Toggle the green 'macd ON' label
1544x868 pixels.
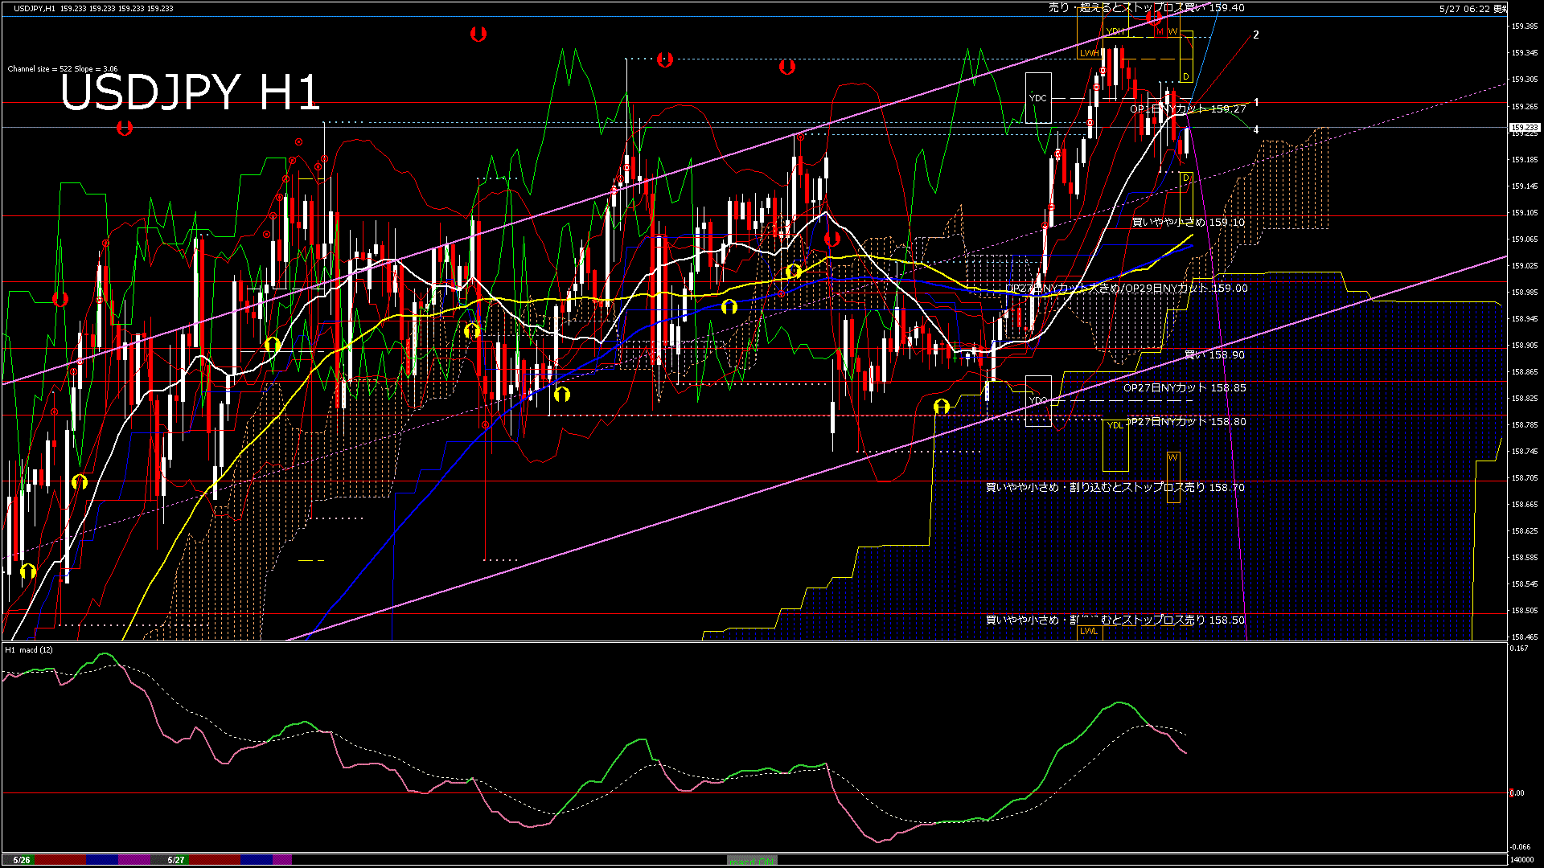(x=752, y=861)
